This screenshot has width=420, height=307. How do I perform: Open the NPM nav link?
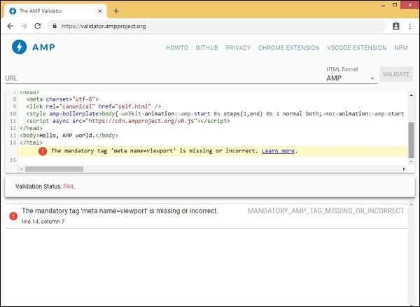click(401, 48)
